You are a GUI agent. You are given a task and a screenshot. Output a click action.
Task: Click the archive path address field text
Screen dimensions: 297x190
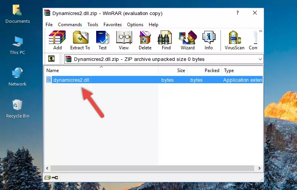pyautogui.click(x=139, y=59)
